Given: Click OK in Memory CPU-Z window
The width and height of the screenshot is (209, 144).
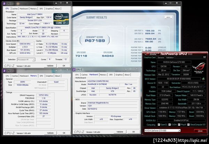Looking at the screenshot, I should pyautogui.click(x=64, y=133).
